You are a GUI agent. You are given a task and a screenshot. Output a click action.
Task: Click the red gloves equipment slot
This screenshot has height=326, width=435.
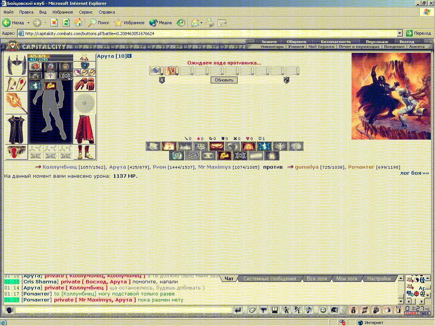85,84
